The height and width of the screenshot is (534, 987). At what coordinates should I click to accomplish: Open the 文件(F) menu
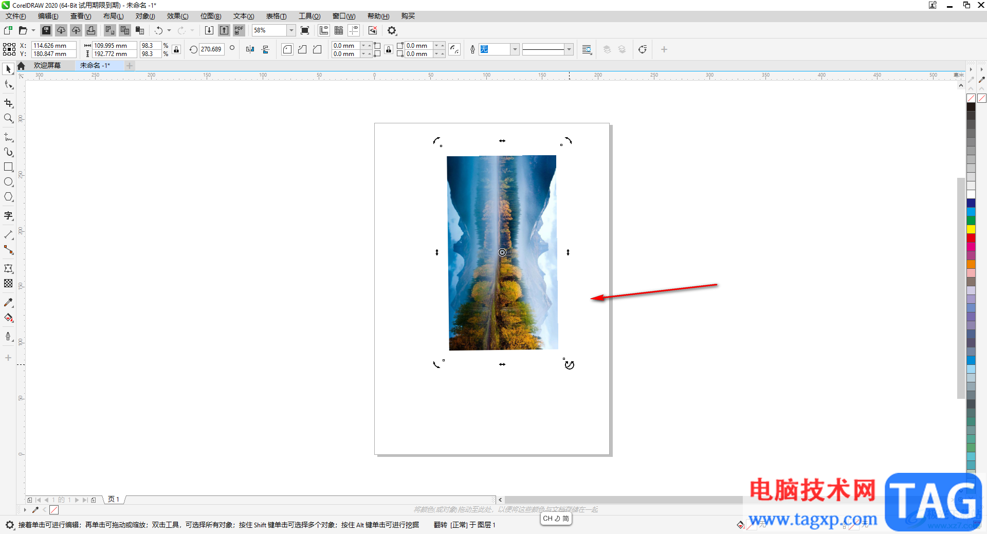[16, 16]
